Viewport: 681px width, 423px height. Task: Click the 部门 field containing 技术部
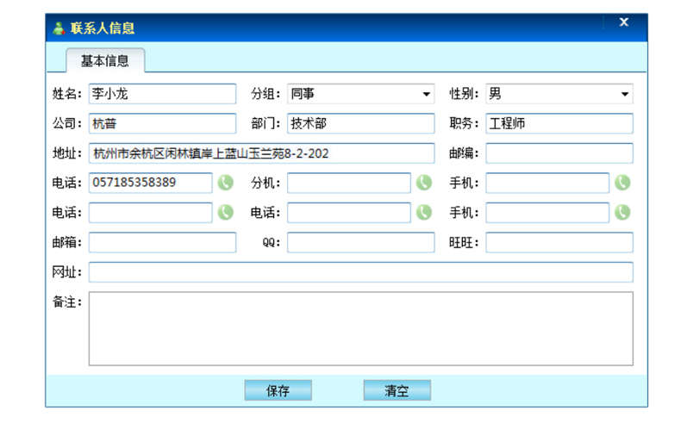360,123
